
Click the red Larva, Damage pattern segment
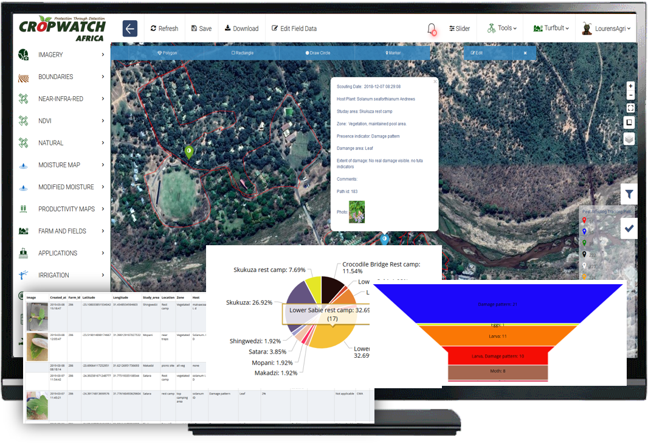click(x=498, y=356)
